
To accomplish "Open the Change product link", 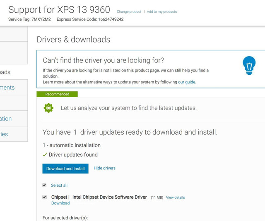I will click(129, 12).
